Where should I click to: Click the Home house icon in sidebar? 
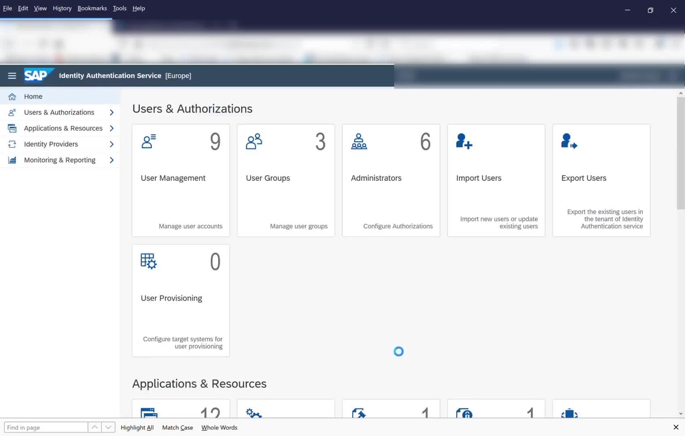click(x=12, y=96)
